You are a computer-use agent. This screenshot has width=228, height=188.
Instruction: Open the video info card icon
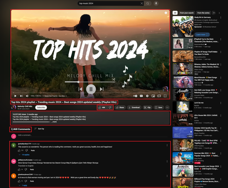point(166,13)
